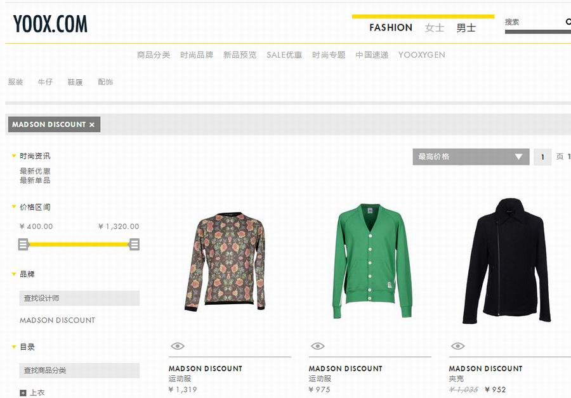Select the FASHION tab

(391, 28)
